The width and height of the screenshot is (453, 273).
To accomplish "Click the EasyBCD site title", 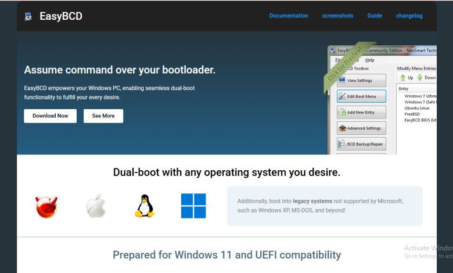I will click(61, 16).
